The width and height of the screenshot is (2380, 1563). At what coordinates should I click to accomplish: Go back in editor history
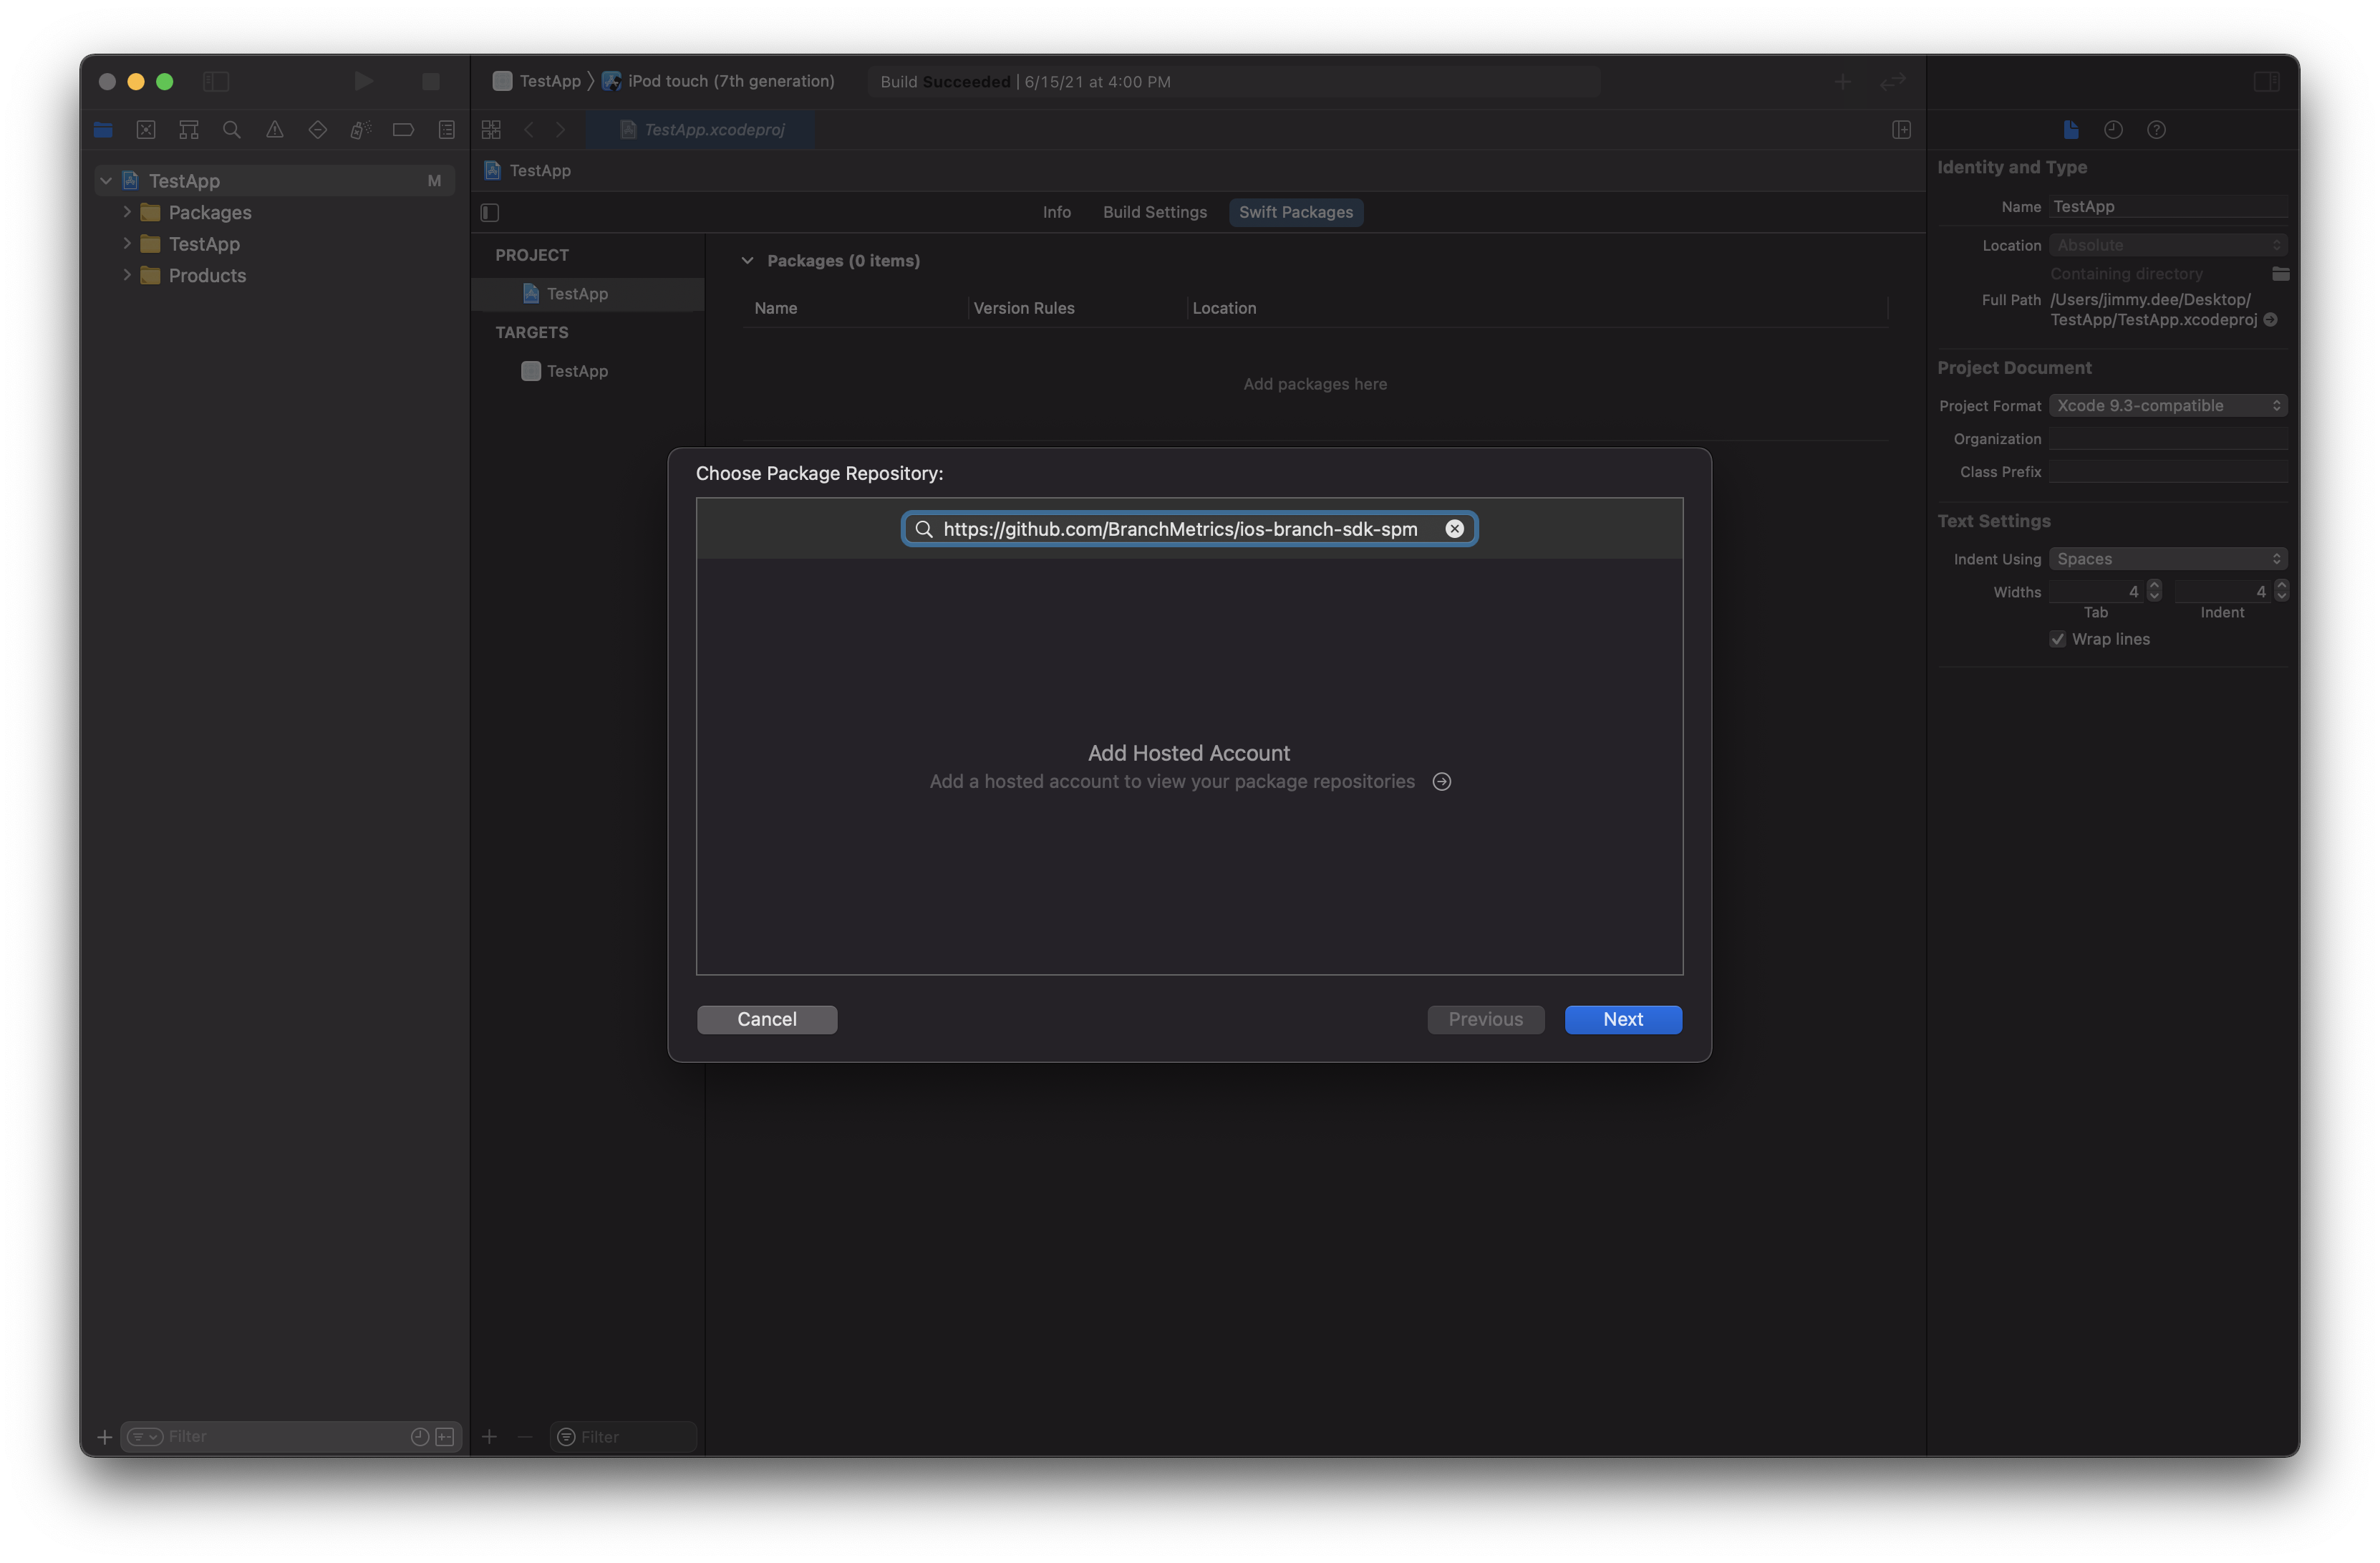529,130
